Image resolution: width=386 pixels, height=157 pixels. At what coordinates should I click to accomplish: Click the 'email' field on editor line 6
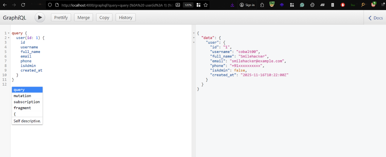(26, 56)
